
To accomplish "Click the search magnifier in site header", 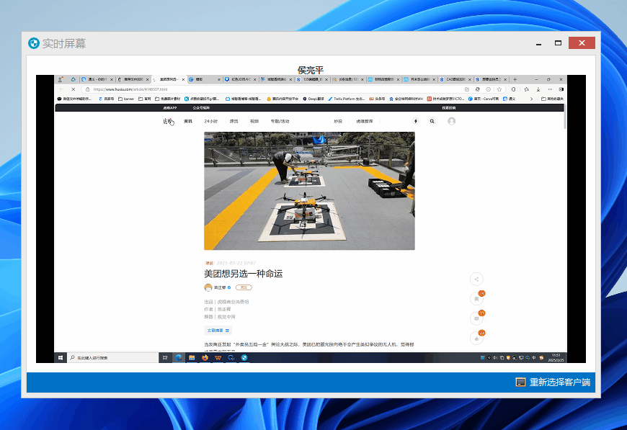I will [x=432, y=121].
